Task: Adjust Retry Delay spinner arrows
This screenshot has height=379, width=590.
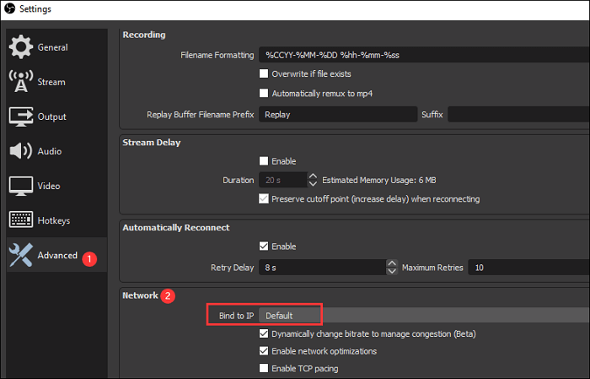Action: (392, 268)
